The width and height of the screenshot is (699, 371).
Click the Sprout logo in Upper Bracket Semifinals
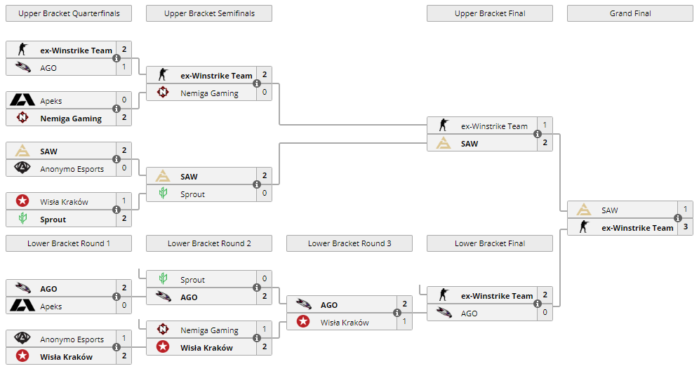[163, 194]
